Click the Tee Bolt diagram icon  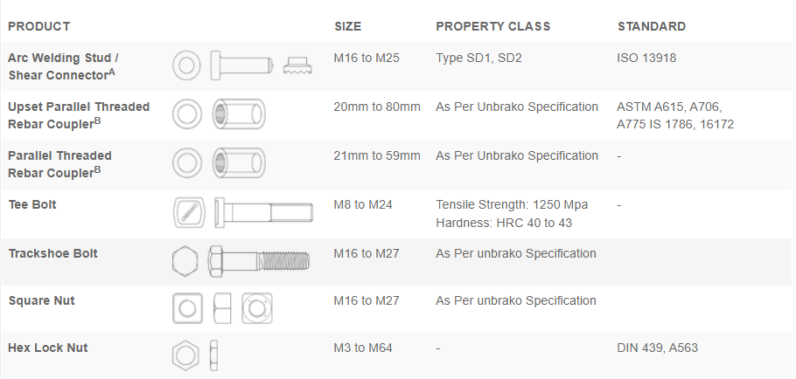point(243,212)
